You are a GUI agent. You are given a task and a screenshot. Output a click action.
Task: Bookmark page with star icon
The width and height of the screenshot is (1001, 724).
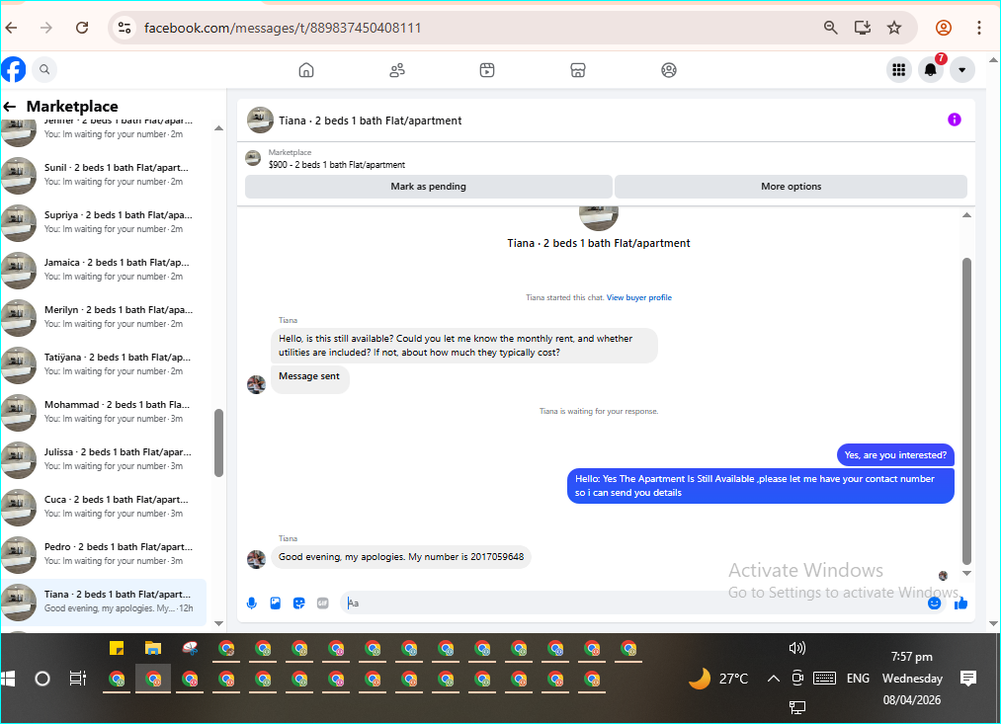pyautogui.click(x=893, y=28)
